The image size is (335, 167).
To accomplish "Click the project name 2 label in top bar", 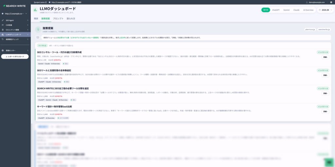I will pyautogui.click(x=40, y=2).
